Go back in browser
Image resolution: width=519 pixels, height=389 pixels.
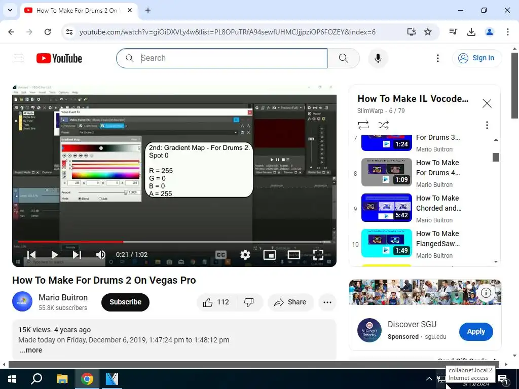tap(11, 32)
